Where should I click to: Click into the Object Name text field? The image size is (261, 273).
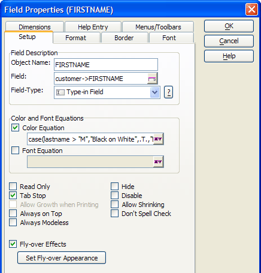pyautogui.click(x=106, y=65)
